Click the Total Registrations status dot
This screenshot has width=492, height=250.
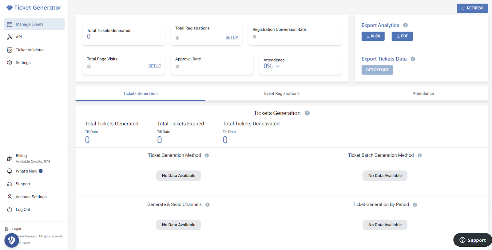177,38
